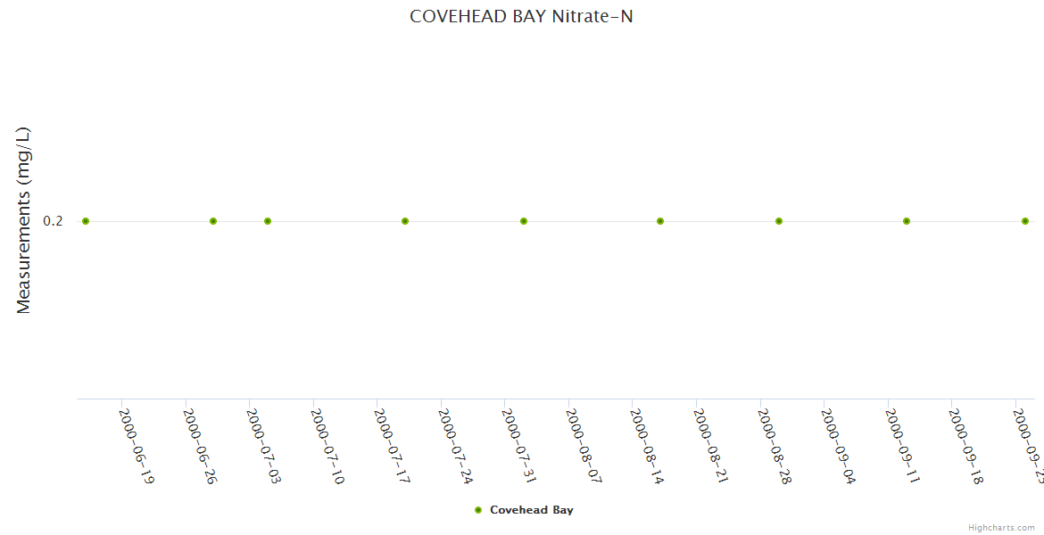Viewport: 1044px width, 535px height.
Task: Select the 2000-07-10 x-axis date label
Action: [327, 446]
